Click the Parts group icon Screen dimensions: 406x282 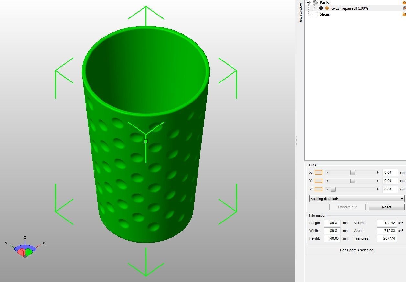click(x=315, y=2)
